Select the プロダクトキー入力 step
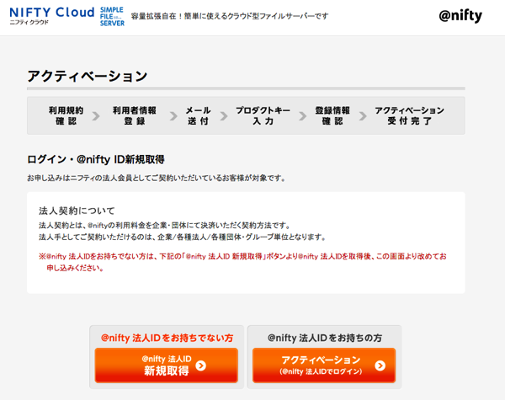This screenshot has width=505, height=400. (x=263, y=115)
